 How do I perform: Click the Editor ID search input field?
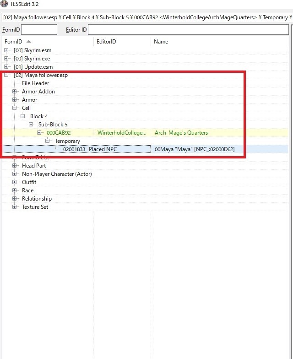point(188,30)
